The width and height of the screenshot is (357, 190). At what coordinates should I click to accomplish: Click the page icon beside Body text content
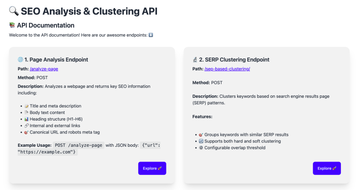[x=26, y=112]
